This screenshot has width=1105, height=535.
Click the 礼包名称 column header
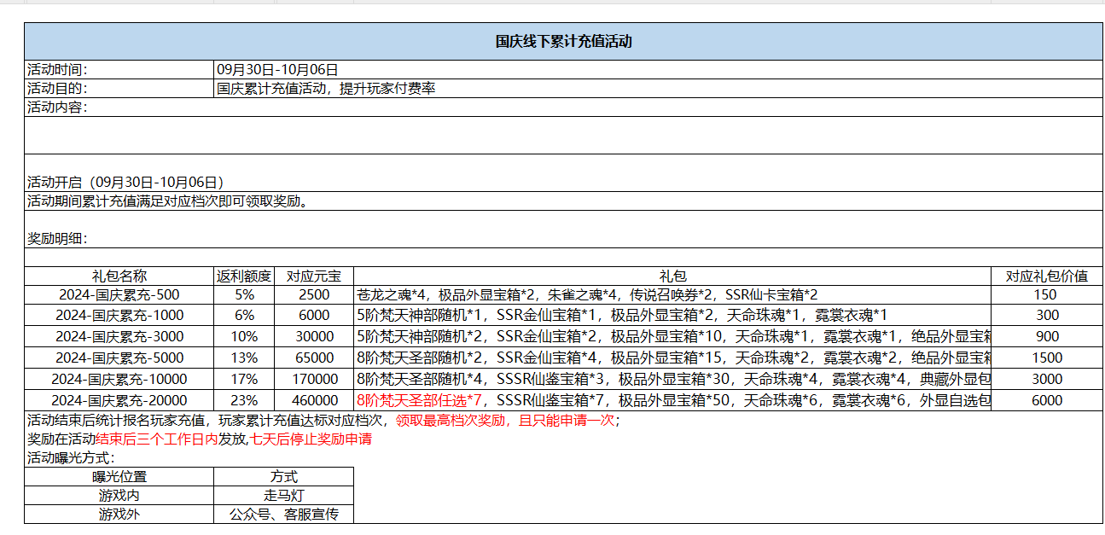tap(119, 276)
